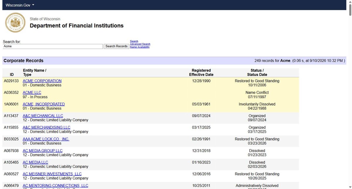Click effective date 02/26/1991

(201, 139)
